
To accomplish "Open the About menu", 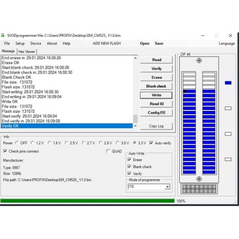I will point(52,43).
